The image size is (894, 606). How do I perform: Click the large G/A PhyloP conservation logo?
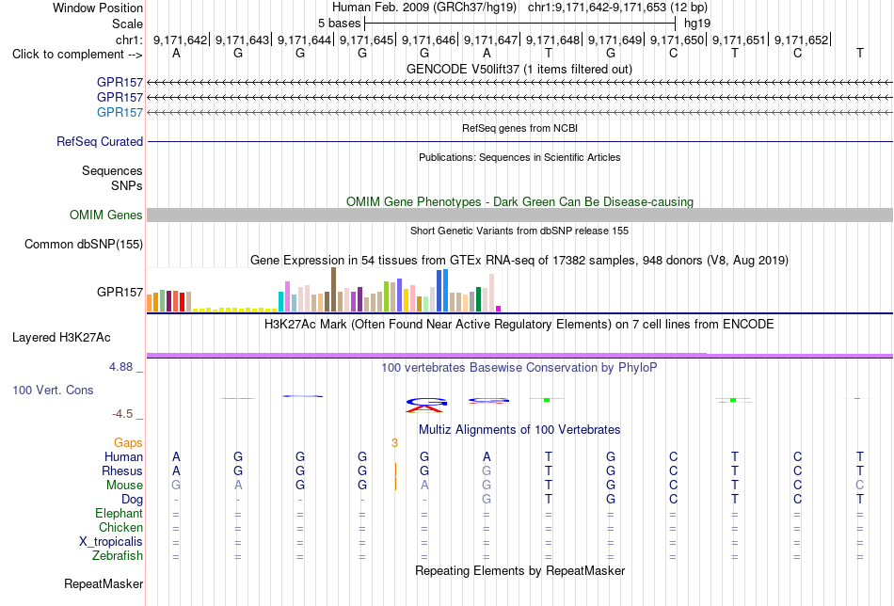(426, 405)
